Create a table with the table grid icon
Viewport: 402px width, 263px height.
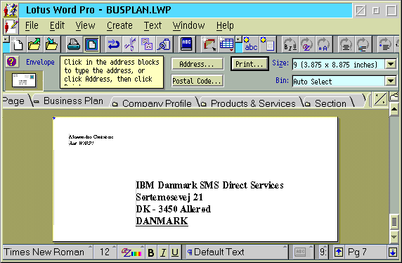pyautogui.click(x=226, y=44)
